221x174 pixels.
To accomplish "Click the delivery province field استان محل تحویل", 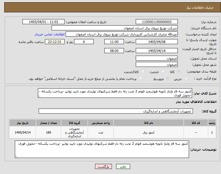I will click(x=156, y=58).
